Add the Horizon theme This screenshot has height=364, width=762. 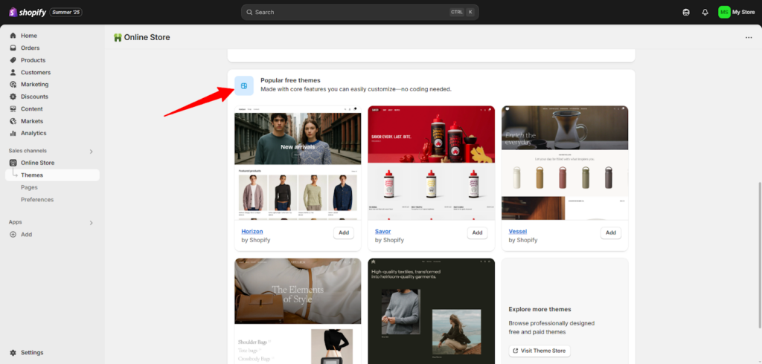pyautogui.click(x=343, y=233)
